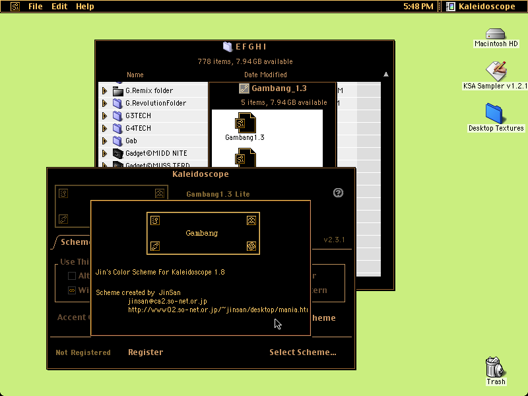528x396 pixels.
Task: Click the '5 items, 7.94 GB available' text
Action: (x=284, y=102)
